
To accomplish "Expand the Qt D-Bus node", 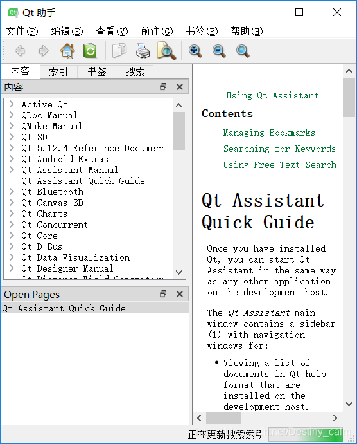I will tap(12, 246).
